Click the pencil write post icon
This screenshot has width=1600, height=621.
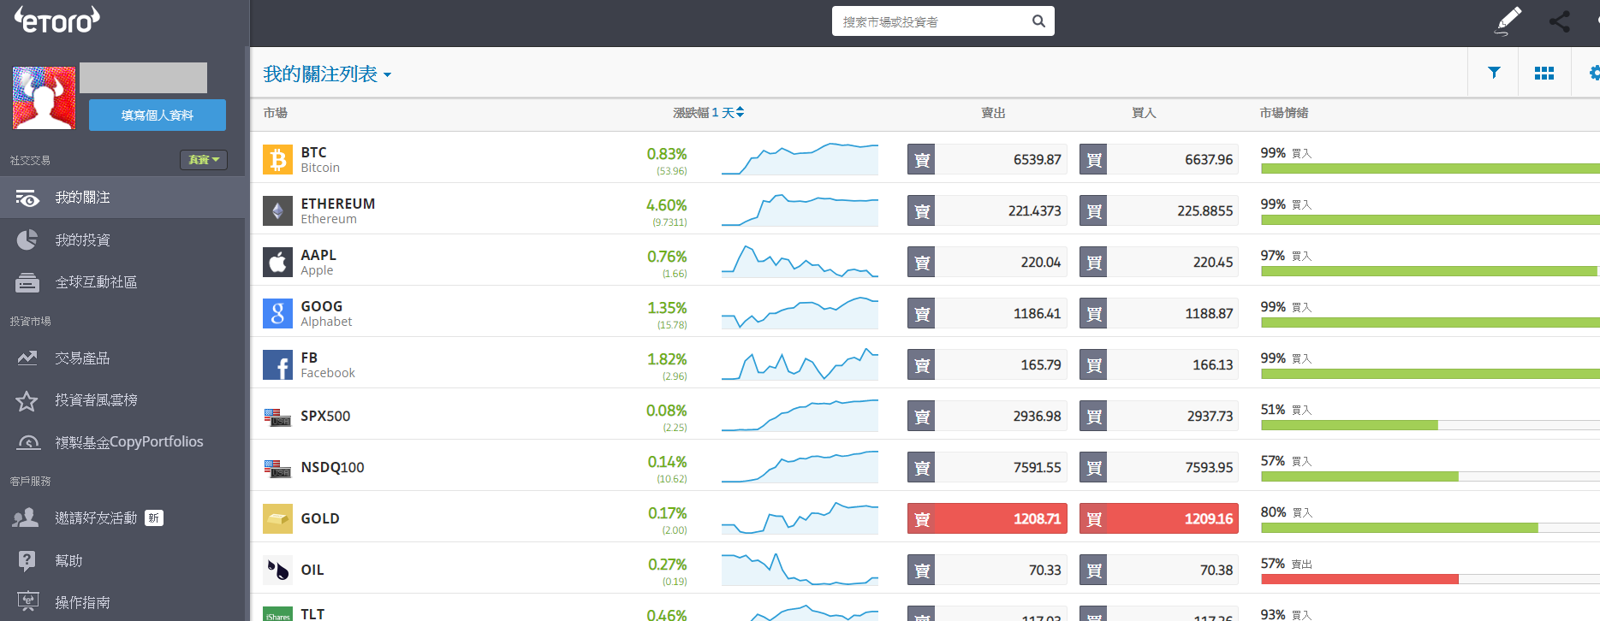[1508, 21]
